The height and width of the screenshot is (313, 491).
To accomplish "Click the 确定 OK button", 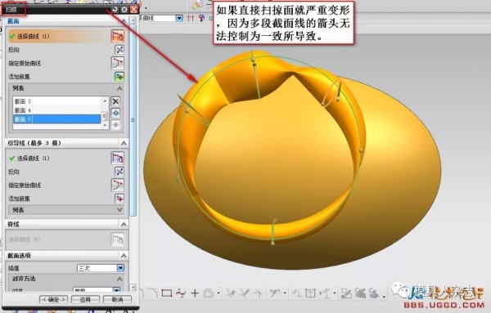I will point(53,300).
